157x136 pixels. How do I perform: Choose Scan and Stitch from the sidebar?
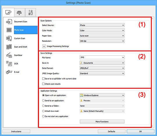point(21,47)
